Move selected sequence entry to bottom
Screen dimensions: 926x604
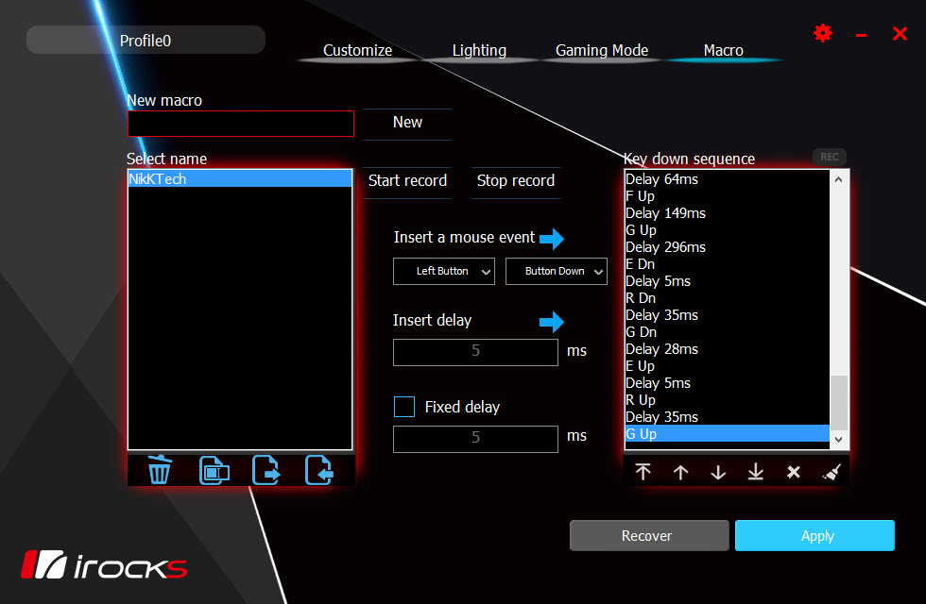[756, 472]
